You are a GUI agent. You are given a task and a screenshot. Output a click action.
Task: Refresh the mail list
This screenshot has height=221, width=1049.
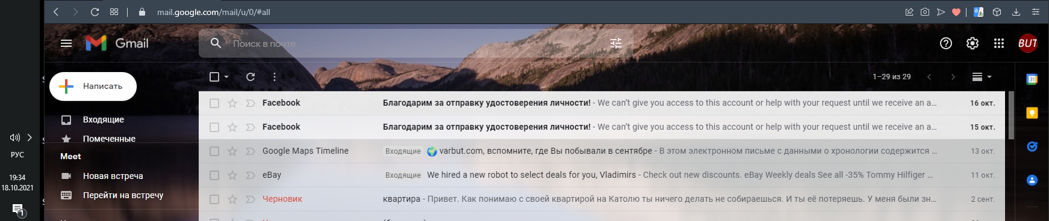click(x=251, y=77)
